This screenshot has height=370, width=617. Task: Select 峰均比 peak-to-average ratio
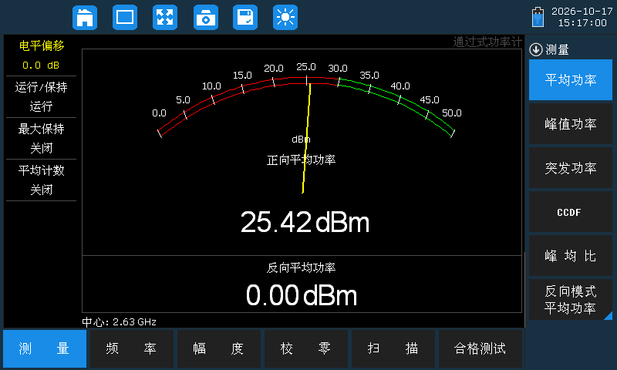(x=571, y=256)
